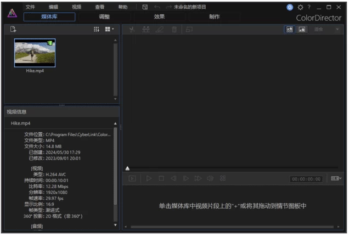Click the user account avatar icon
Screen dimensions: 349x236
[x=290, y=7]
